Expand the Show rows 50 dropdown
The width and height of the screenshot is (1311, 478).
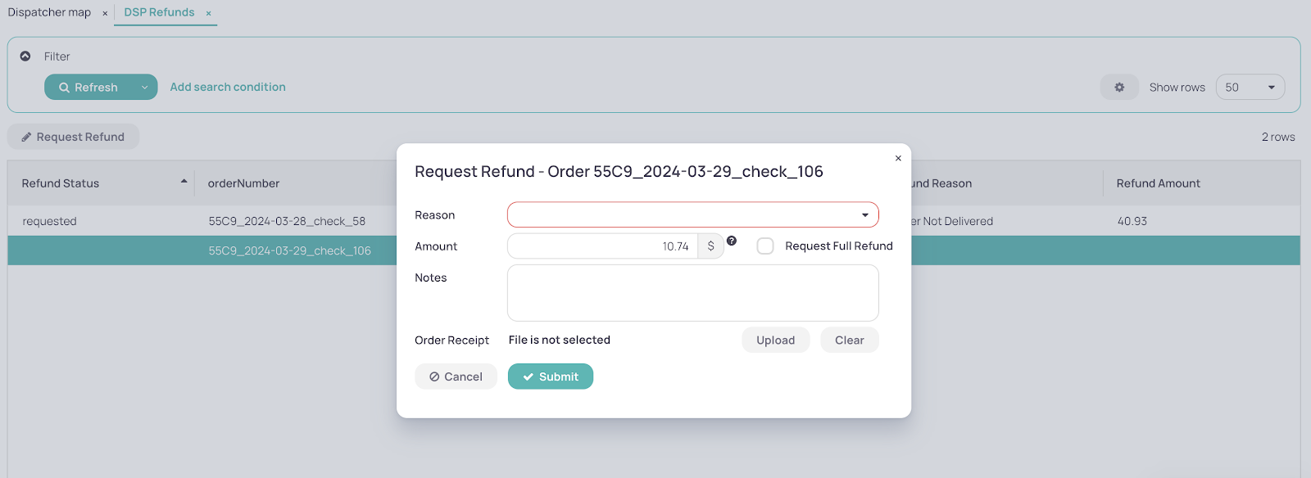coord(1250,88)
